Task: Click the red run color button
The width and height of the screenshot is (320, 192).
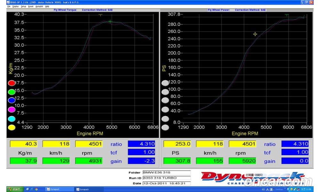Action: (12, 83)
